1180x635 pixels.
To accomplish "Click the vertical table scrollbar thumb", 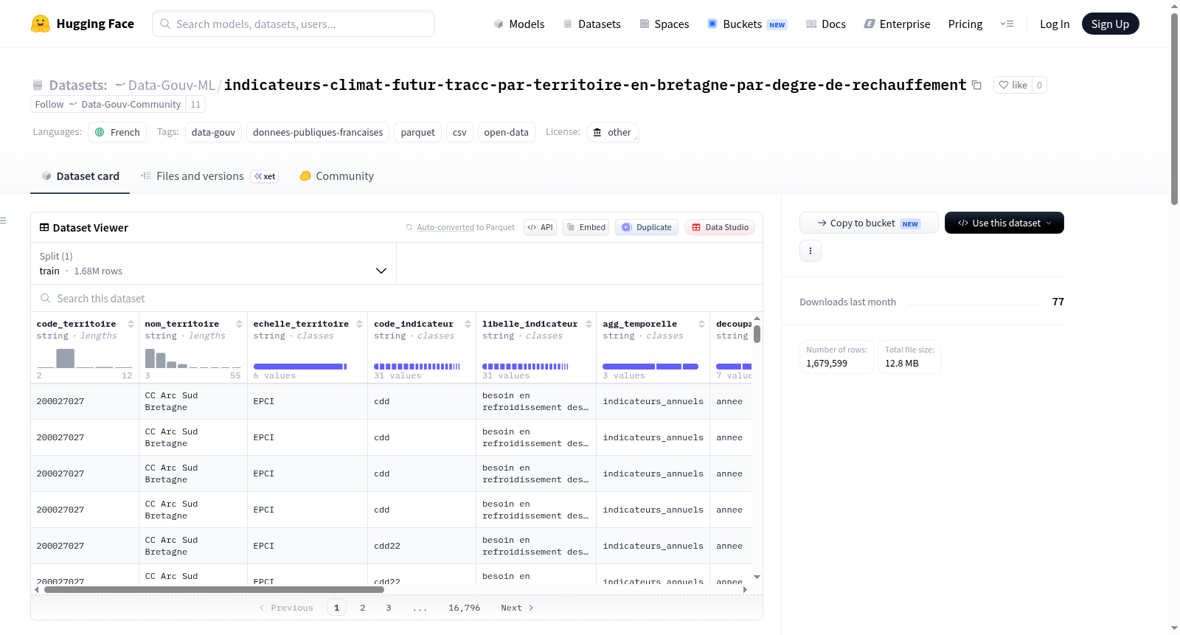I will tap(757, 333).
